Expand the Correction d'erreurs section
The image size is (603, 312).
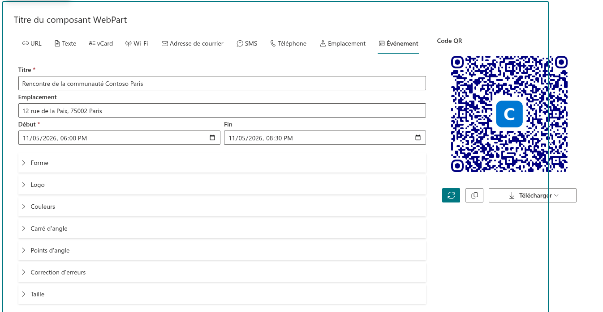coord(222,273)
